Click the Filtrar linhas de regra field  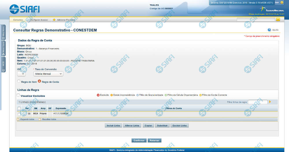click(257, 102)
